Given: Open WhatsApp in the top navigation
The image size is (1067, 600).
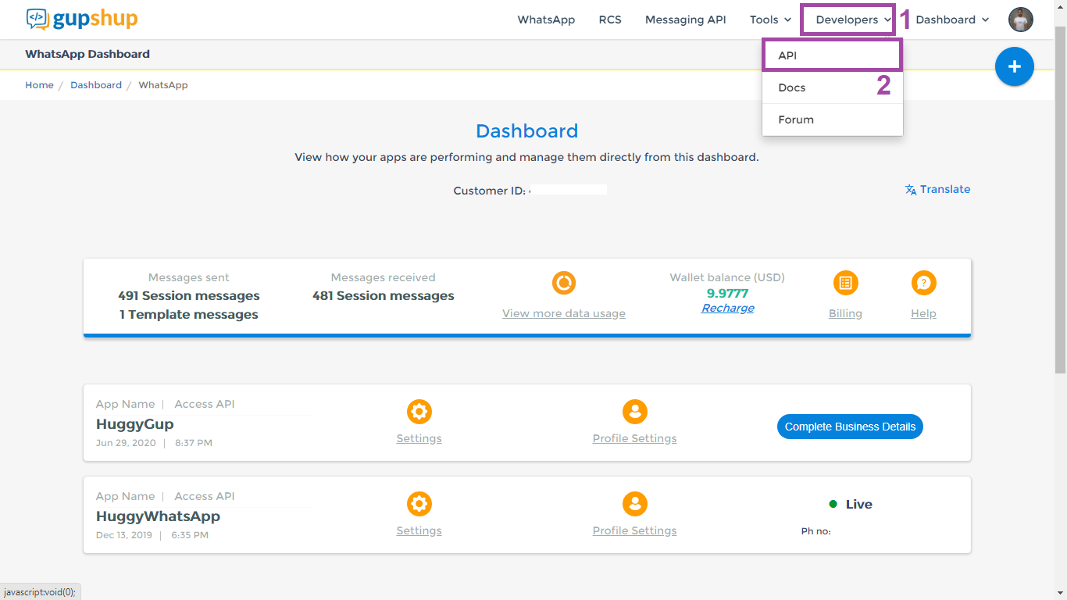Looking at the screenshot, I should coord(546,20).
